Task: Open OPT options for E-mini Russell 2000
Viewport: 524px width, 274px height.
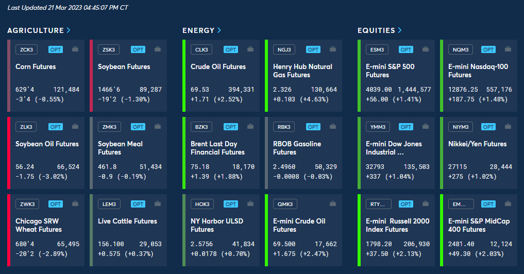Action: tap(405, 204)
